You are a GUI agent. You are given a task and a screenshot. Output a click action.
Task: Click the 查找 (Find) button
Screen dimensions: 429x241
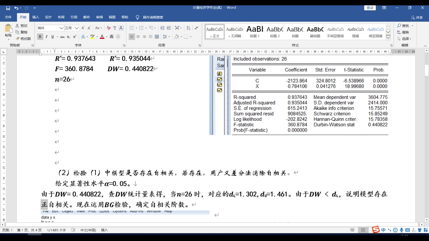click(x=403, y=26)
